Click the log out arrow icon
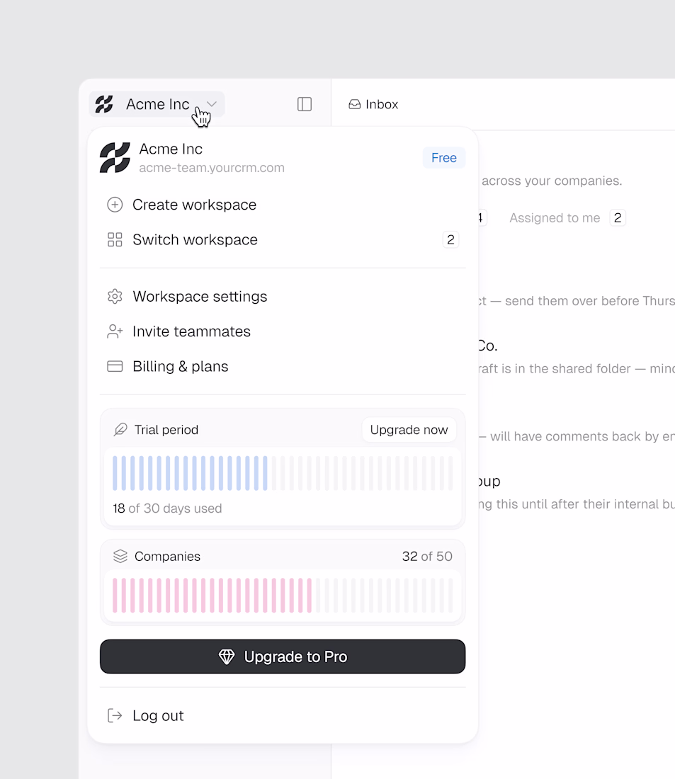The height and width of the screenshot is (779, 675). click(x=115, y=715)
